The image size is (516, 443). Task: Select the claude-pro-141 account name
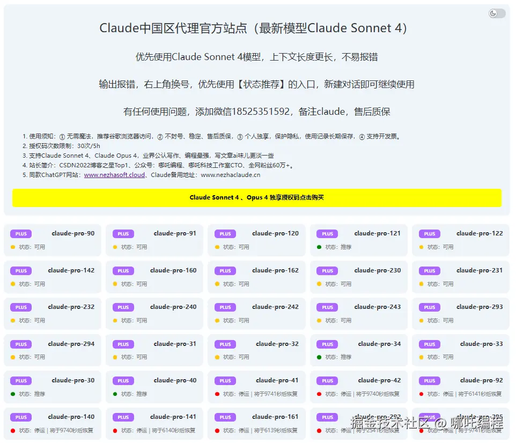(x=173, y=417)
